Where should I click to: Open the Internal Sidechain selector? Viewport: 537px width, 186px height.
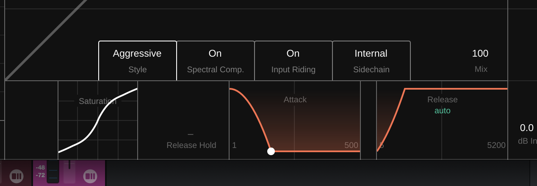(x=371, y=60)
